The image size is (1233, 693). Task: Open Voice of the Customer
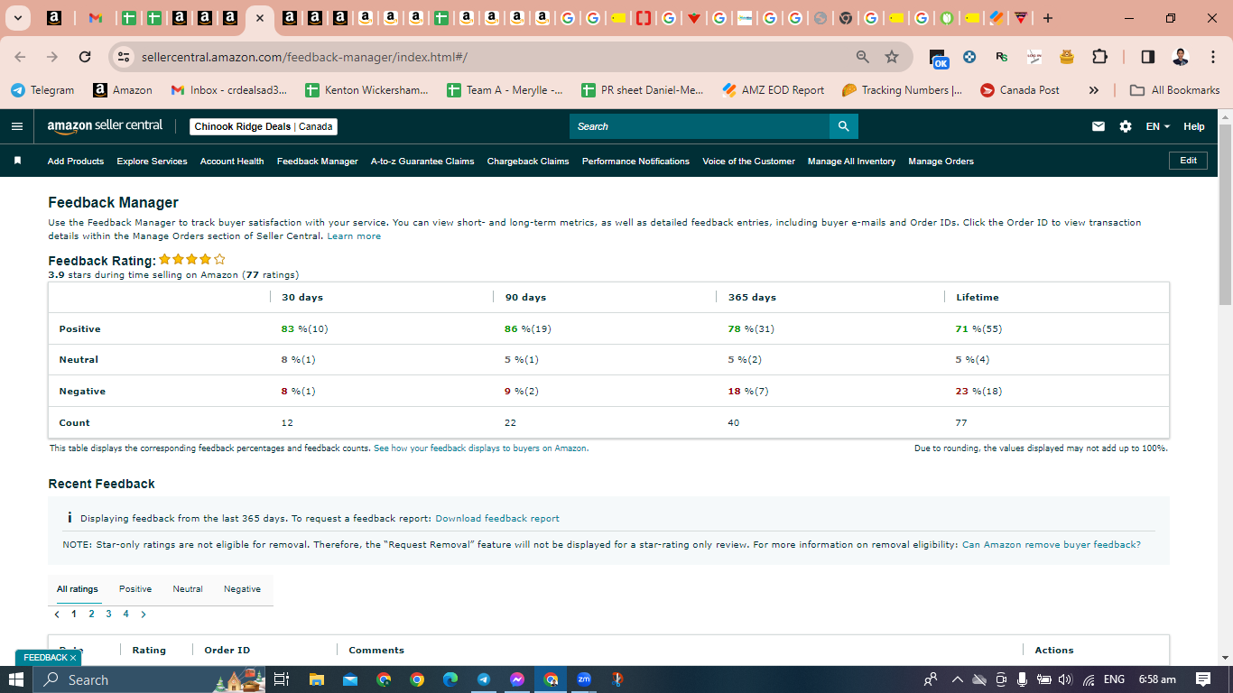[749, 162]
